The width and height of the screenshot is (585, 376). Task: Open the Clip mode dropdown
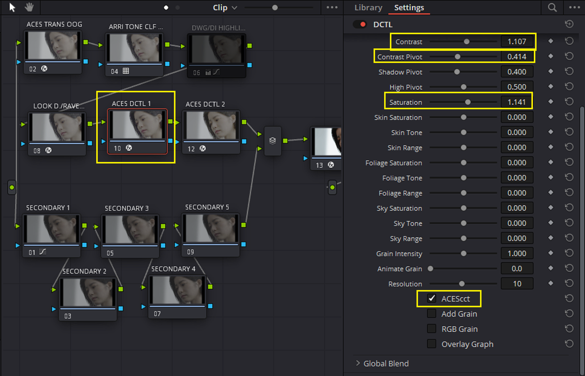tap(225, 8)
